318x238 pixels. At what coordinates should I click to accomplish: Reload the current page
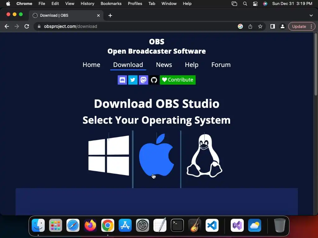tap(27, 27)
